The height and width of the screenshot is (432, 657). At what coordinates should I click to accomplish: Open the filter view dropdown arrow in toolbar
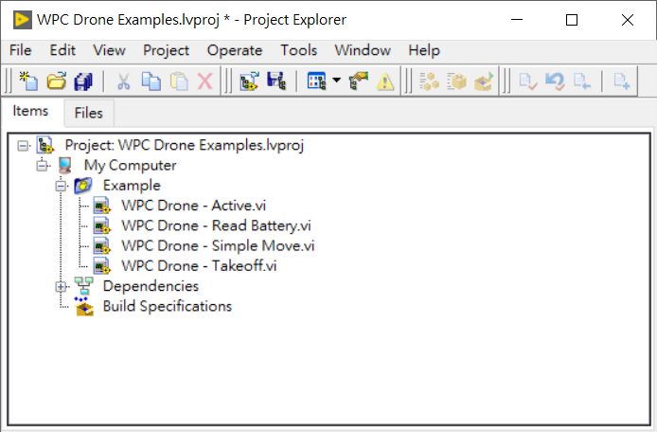coord(337,81)
